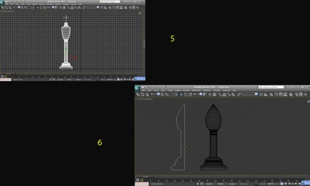This screenshot has height=186, width=310.
Task: Open the application menu button in lower window
Action: pos(137,88)
